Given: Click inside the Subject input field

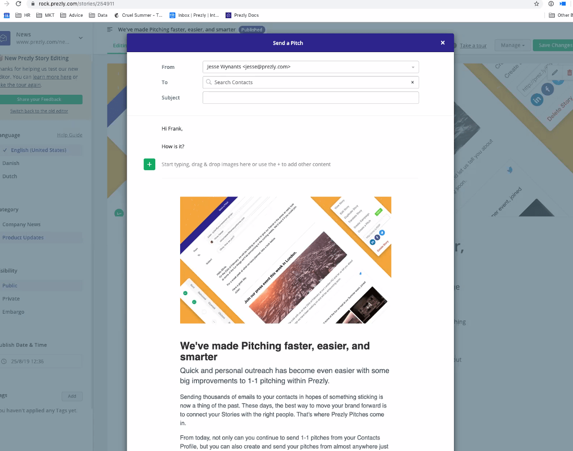Looking at the screenshot, I should pyautogui.click(x=311, y=98).
